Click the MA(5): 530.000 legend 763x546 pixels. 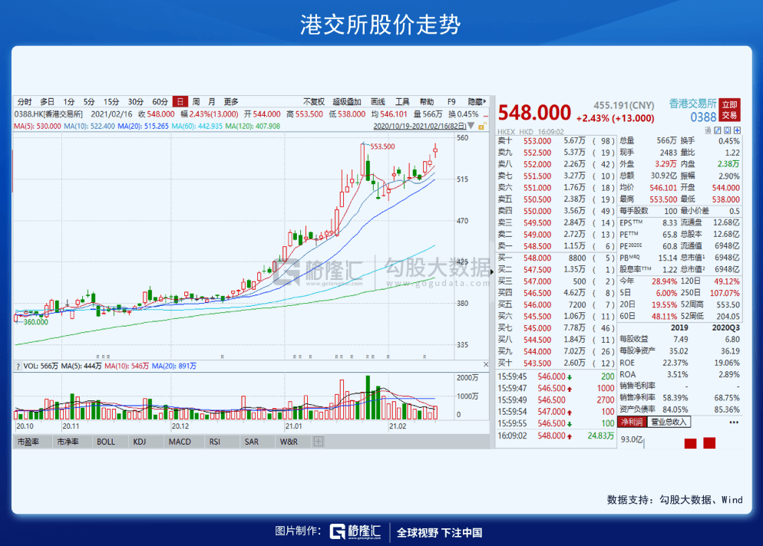pos(38,126)
